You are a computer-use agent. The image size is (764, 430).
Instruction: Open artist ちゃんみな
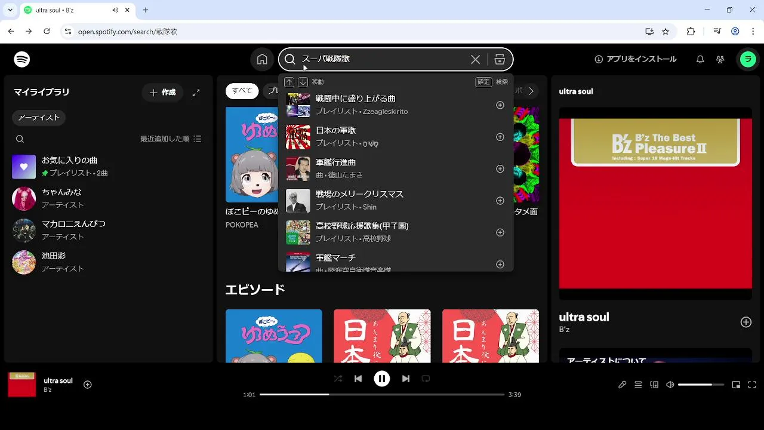coord(109,198)
